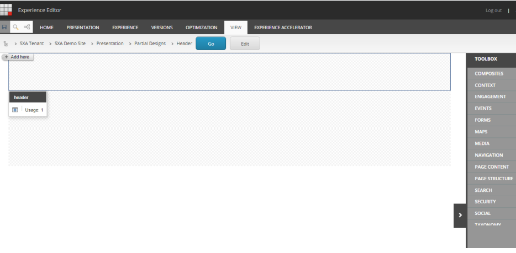This screenshot has width=516, height=253.
Task: Expand the Composites toolbox section
Action: tap(489, 73)
